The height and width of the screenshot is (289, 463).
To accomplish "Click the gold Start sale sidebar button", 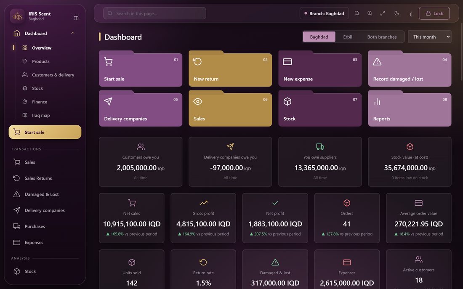I will (x=45, y=132).
